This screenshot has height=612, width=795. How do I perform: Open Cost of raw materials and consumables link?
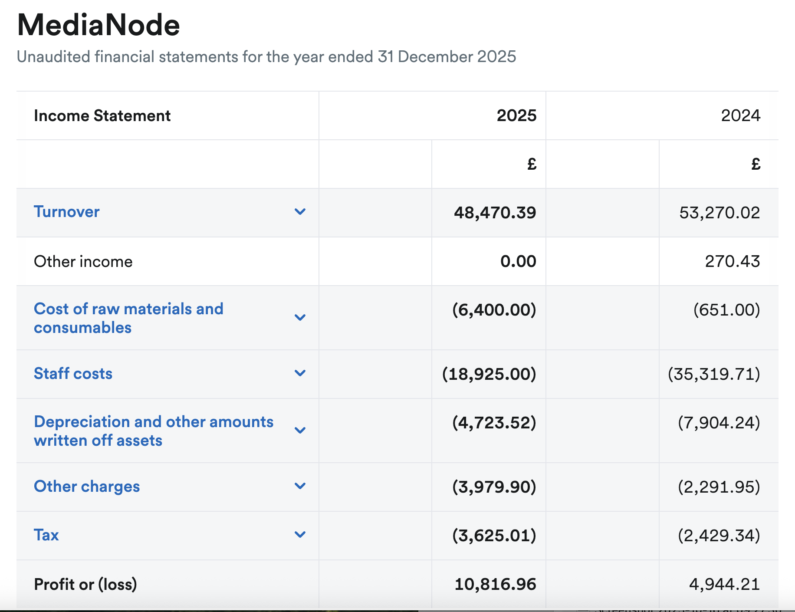128,318
